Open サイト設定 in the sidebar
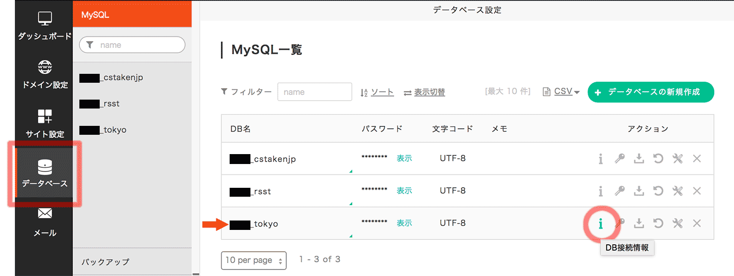Viewport: 734px width, 276px height. (44, 123)
